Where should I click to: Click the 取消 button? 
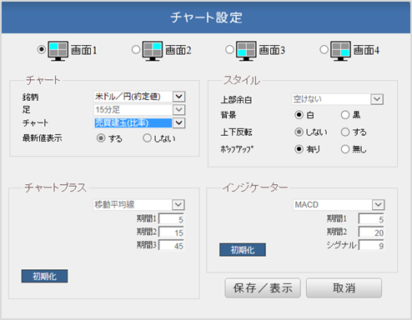(344, 288)
